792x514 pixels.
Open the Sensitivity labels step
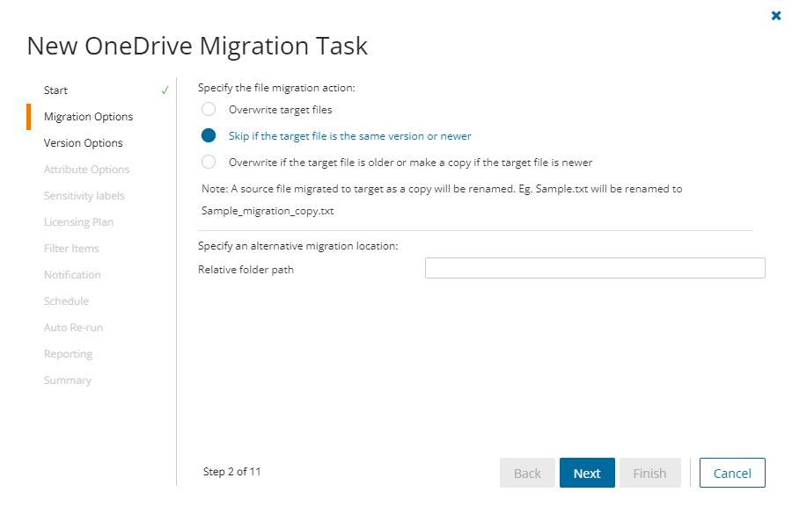(84, 196)
